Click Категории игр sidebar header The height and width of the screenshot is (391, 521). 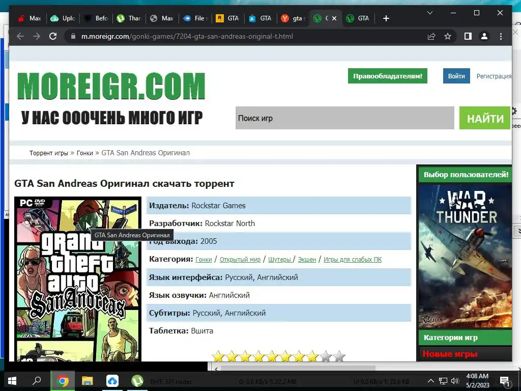tap(465, 338)
